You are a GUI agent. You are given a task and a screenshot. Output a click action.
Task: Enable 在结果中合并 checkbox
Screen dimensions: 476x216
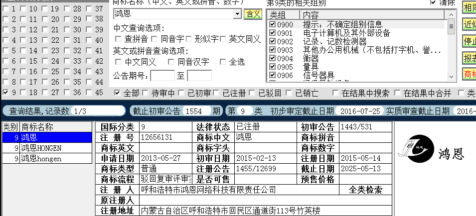coord(397,93)
